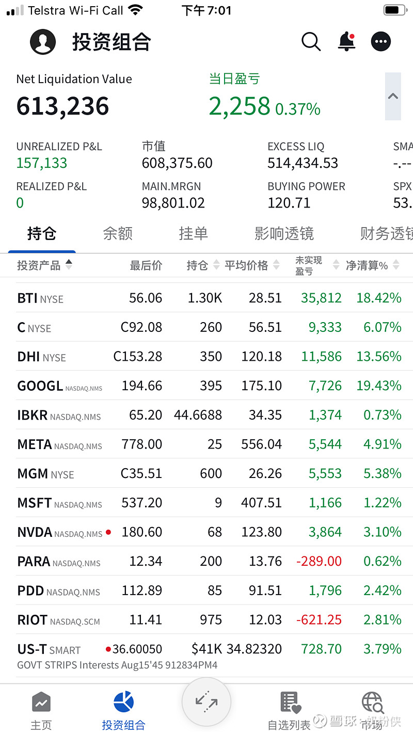Image resolution: width=413 pixels, height=734 pixels.
Task: Collapse the account summary chevron
Action: [x=393, y=96]
